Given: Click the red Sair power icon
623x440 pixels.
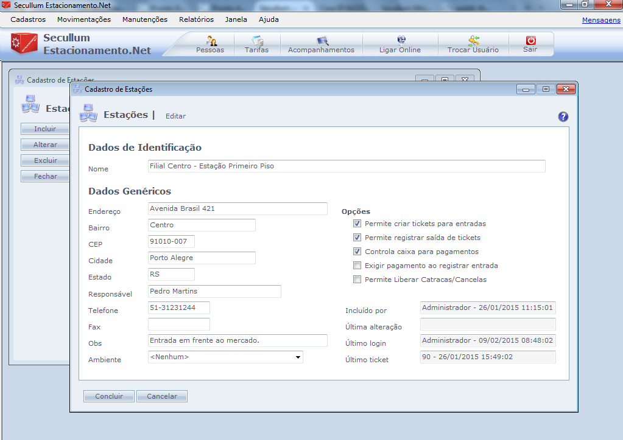Looking at the screenshot, I should click(530, 40).
